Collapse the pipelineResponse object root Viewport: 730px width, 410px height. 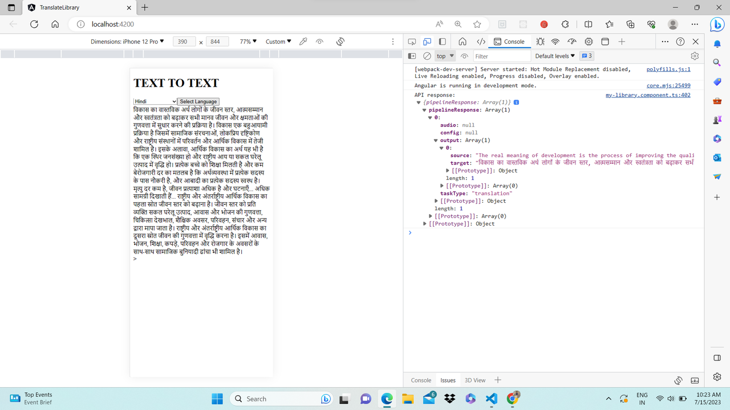(419, 102)
